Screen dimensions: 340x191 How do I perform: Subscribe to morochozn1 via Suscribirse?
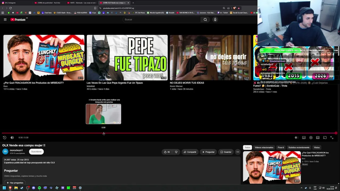36,152
